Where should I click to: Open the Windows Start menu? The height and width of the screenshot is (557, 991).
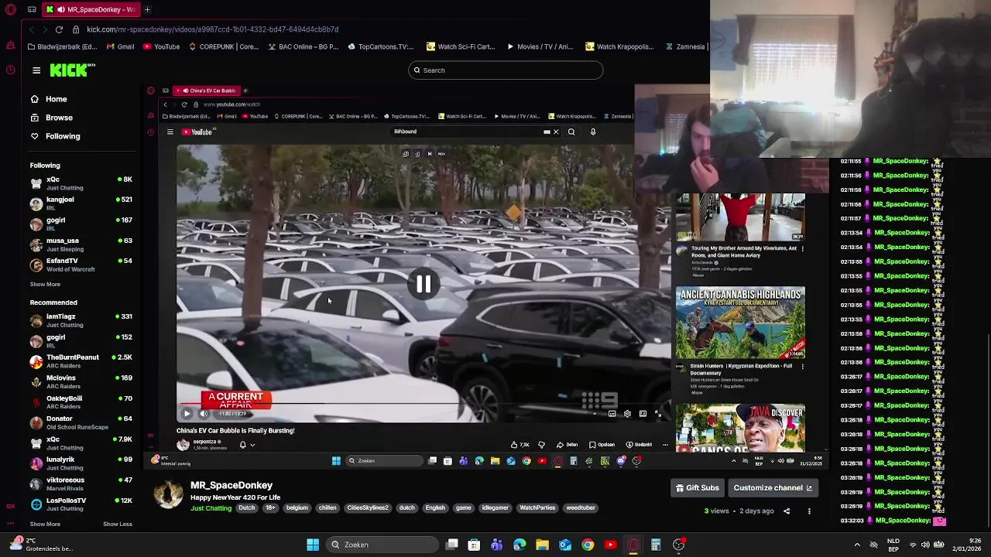pyautogui.click(x=313, y=545)
